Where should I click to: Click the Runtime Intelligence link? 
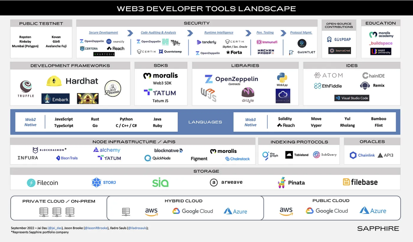(x=219, y=32)
